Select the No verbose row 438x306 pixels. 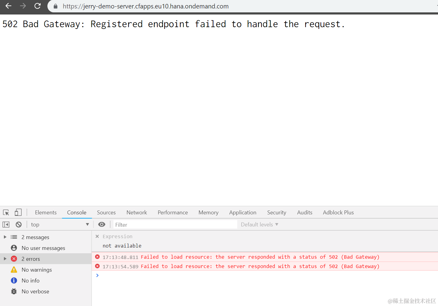pyautogui.click(x=46, y=292)
